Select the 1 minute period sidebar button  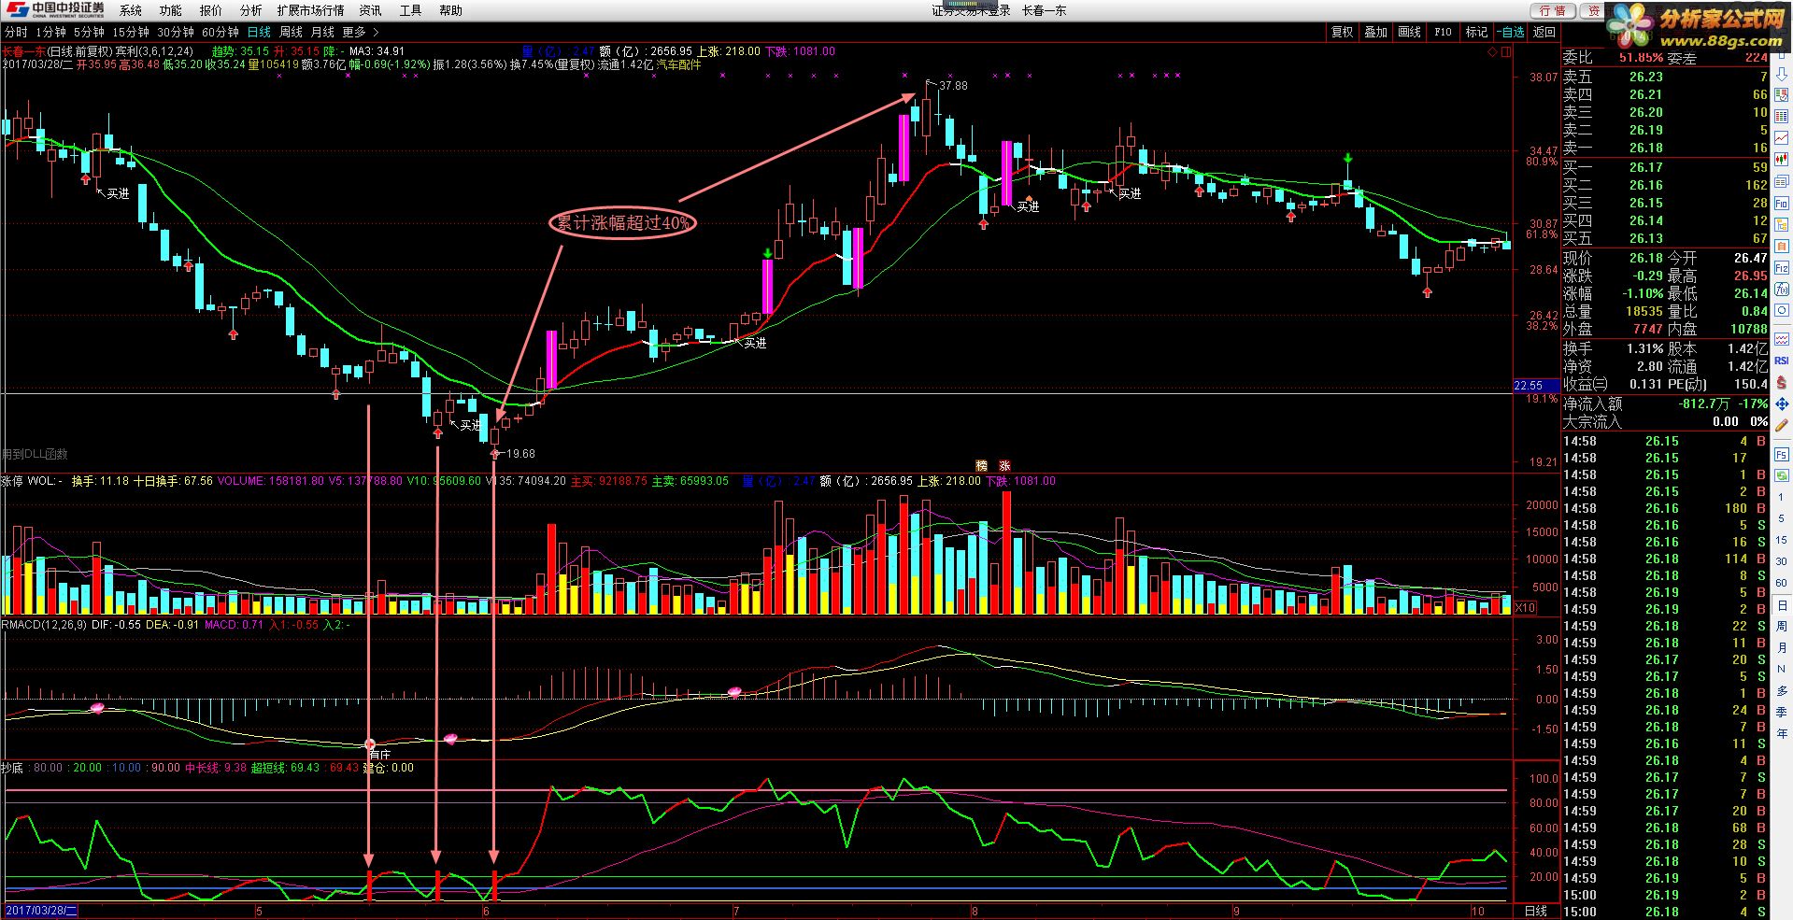[x=1782, y=497]
